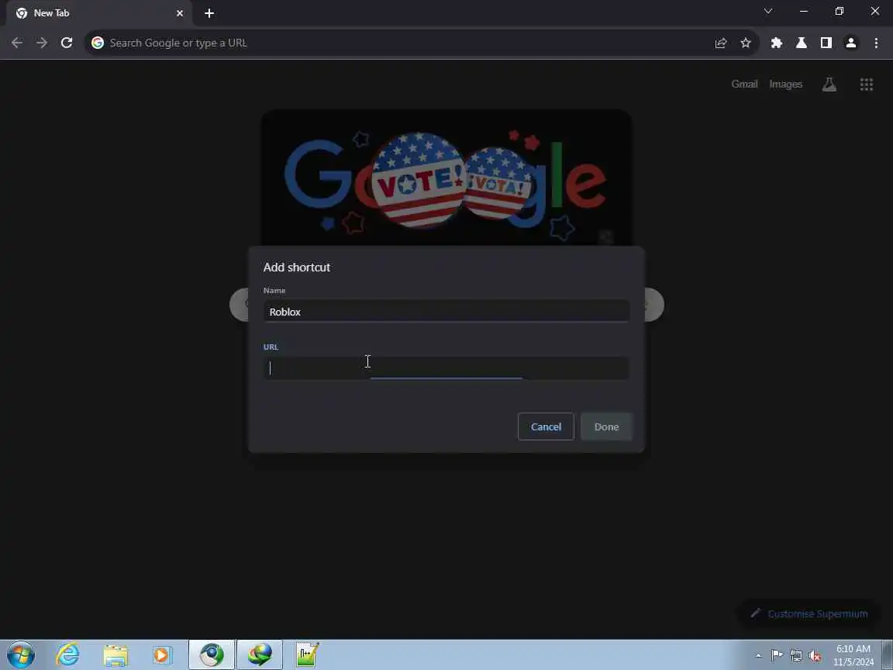Open the Gmail link
This screenshot has width=893, height=670.
[x=744, y=85]
